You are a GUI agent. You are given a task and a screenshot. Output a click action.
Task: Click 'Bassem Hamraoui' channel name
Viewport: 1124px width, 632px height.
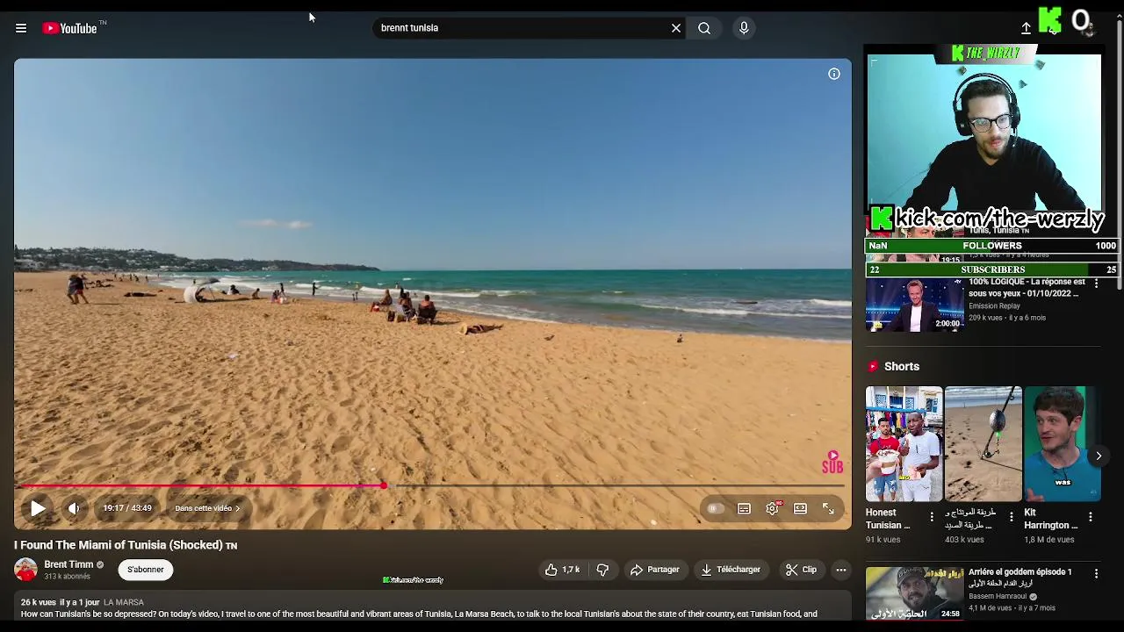(998, 596)
